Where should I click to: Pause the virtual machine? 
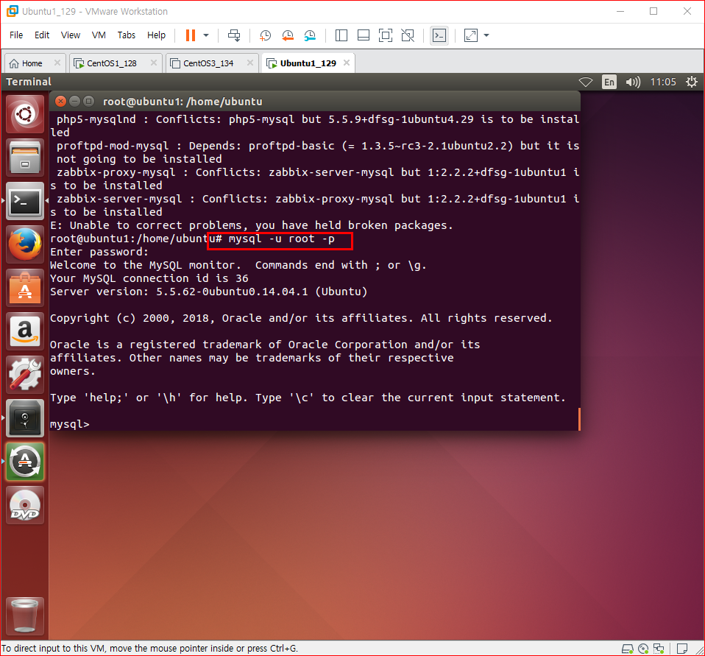191,35
